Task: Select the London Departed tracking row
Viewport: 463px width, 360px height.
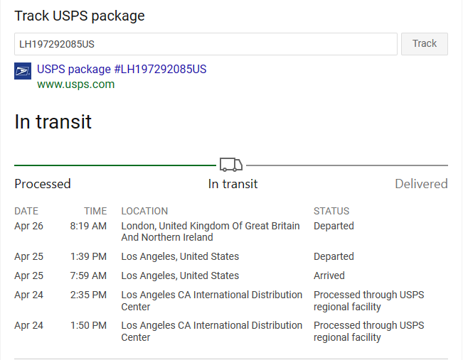Action: point(231,231)
